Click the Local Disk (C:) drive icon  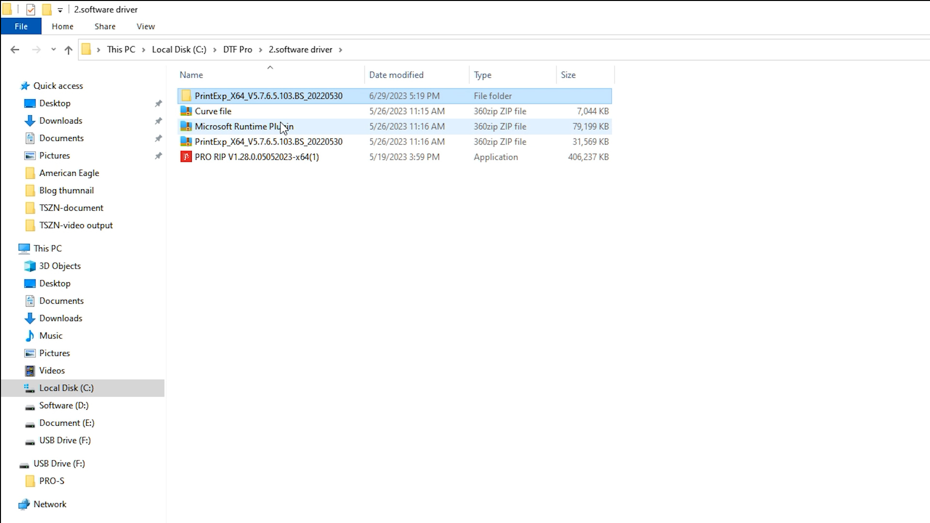coord(30,388)
